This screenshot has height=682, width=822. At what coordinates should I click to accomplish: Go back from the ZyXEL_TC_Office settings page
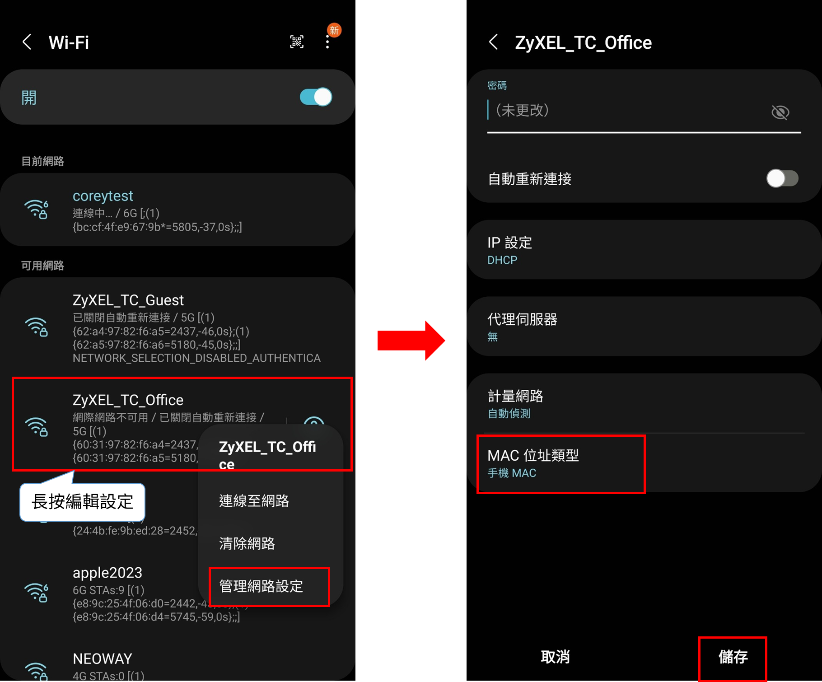point(494,42)
